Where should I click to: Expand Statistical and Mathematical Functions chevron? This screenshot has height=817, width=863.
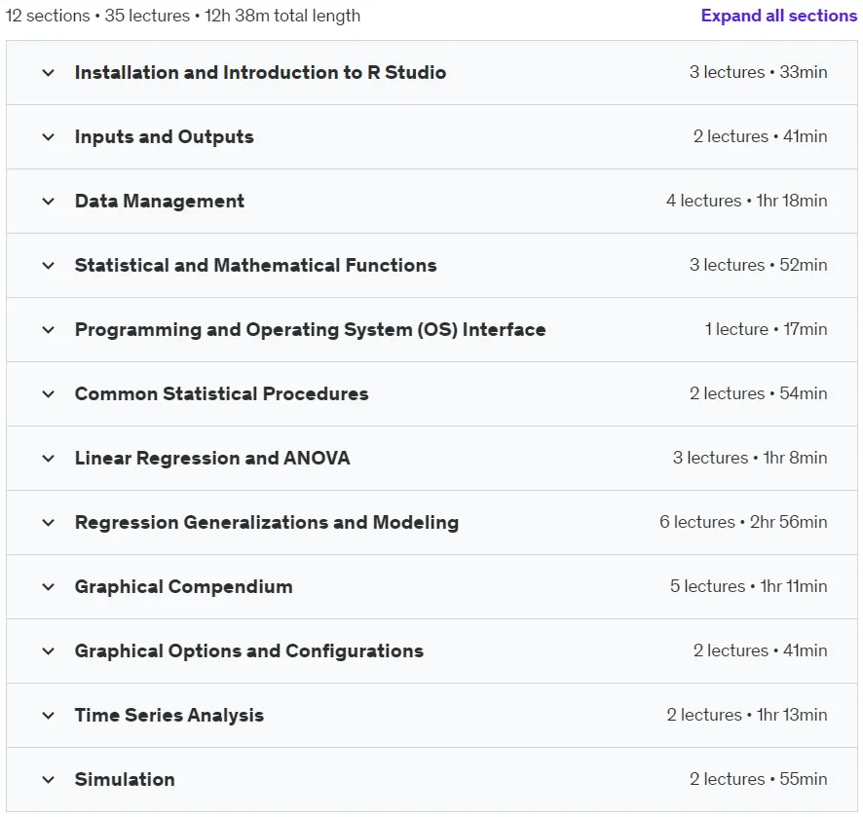coord(49,266)
